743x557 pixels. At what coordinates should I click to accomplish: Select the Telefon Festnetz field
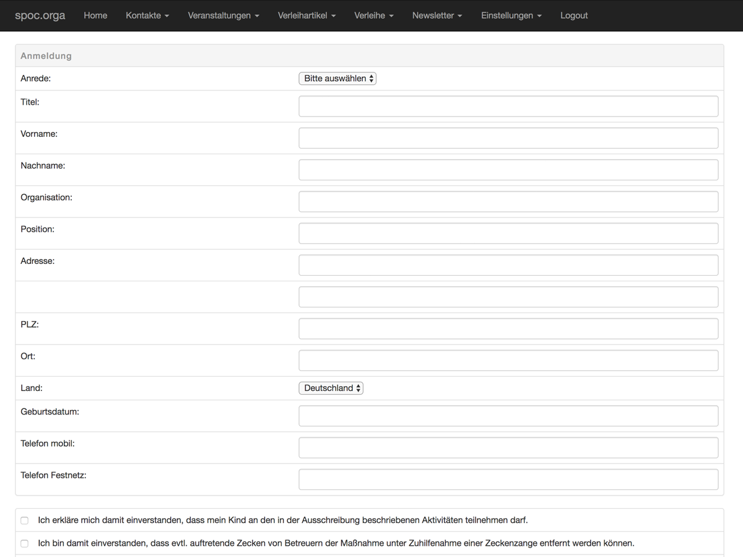pos(508,480)
